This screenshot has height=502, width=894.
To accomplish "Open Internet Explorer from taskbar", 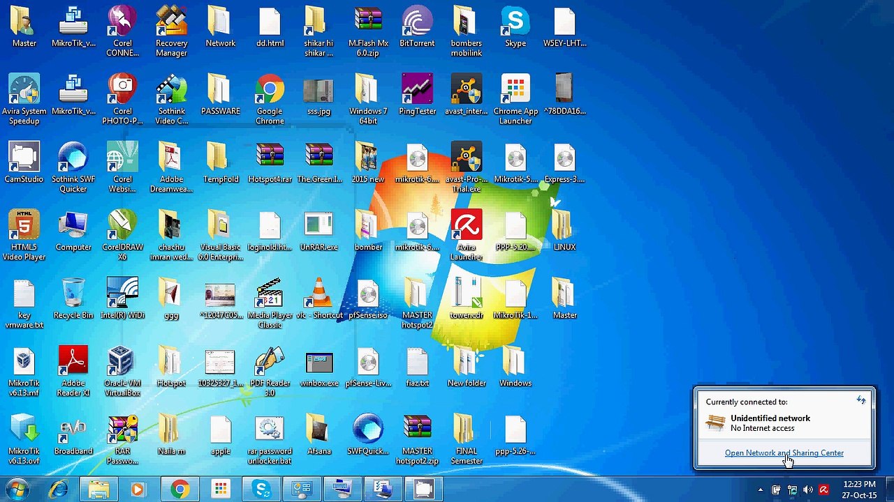I will (x=59, y=489).
